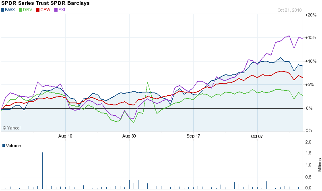Click the chart title SPDR Series Trust SPDR Barclays

pyautogui.click(x=45, y=3)
